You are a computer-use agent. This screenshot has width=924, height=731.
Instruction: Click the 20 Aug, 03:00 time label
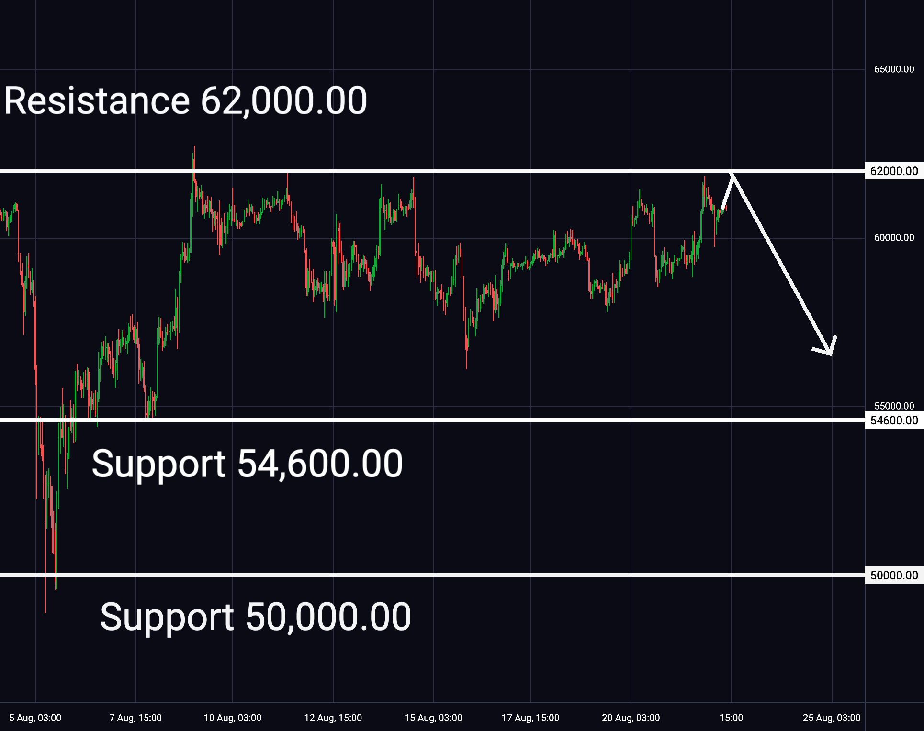[631, 718]
